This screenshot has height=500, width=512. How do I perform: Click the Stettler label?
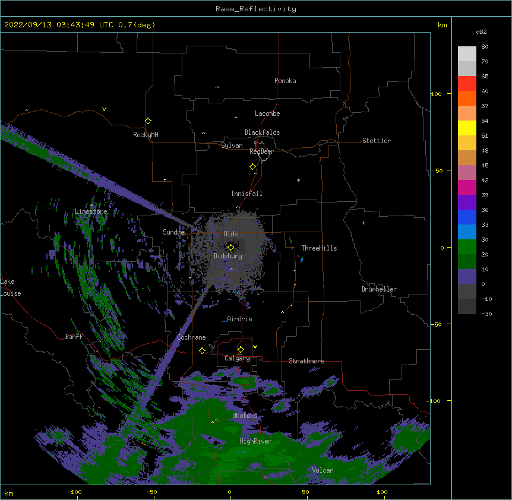pyautogui.click(x=377, y=141)
